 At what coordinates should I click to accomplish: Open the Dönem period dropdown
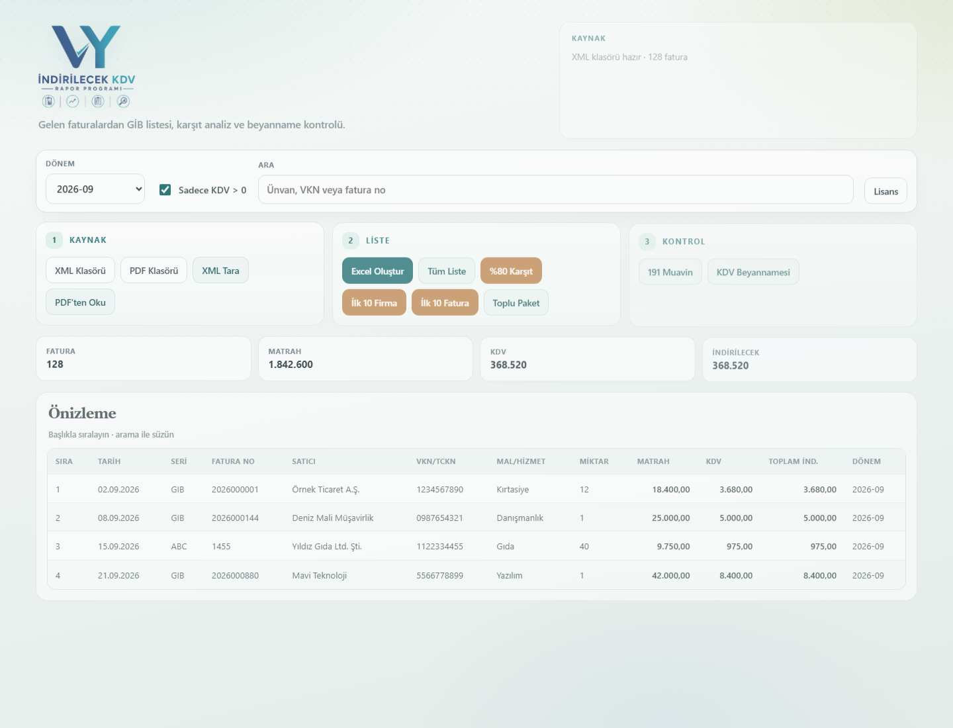click(95, 189)
